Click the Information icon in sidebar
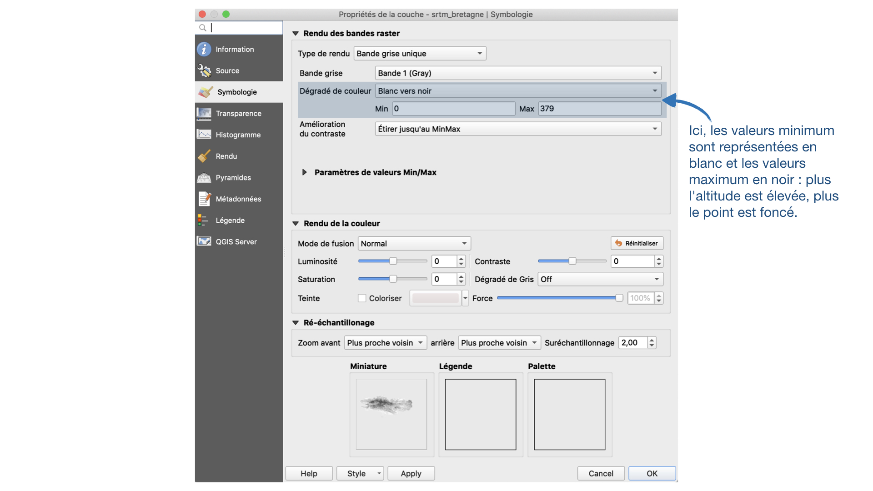This screenshot has height=491, width=873. 204,49
